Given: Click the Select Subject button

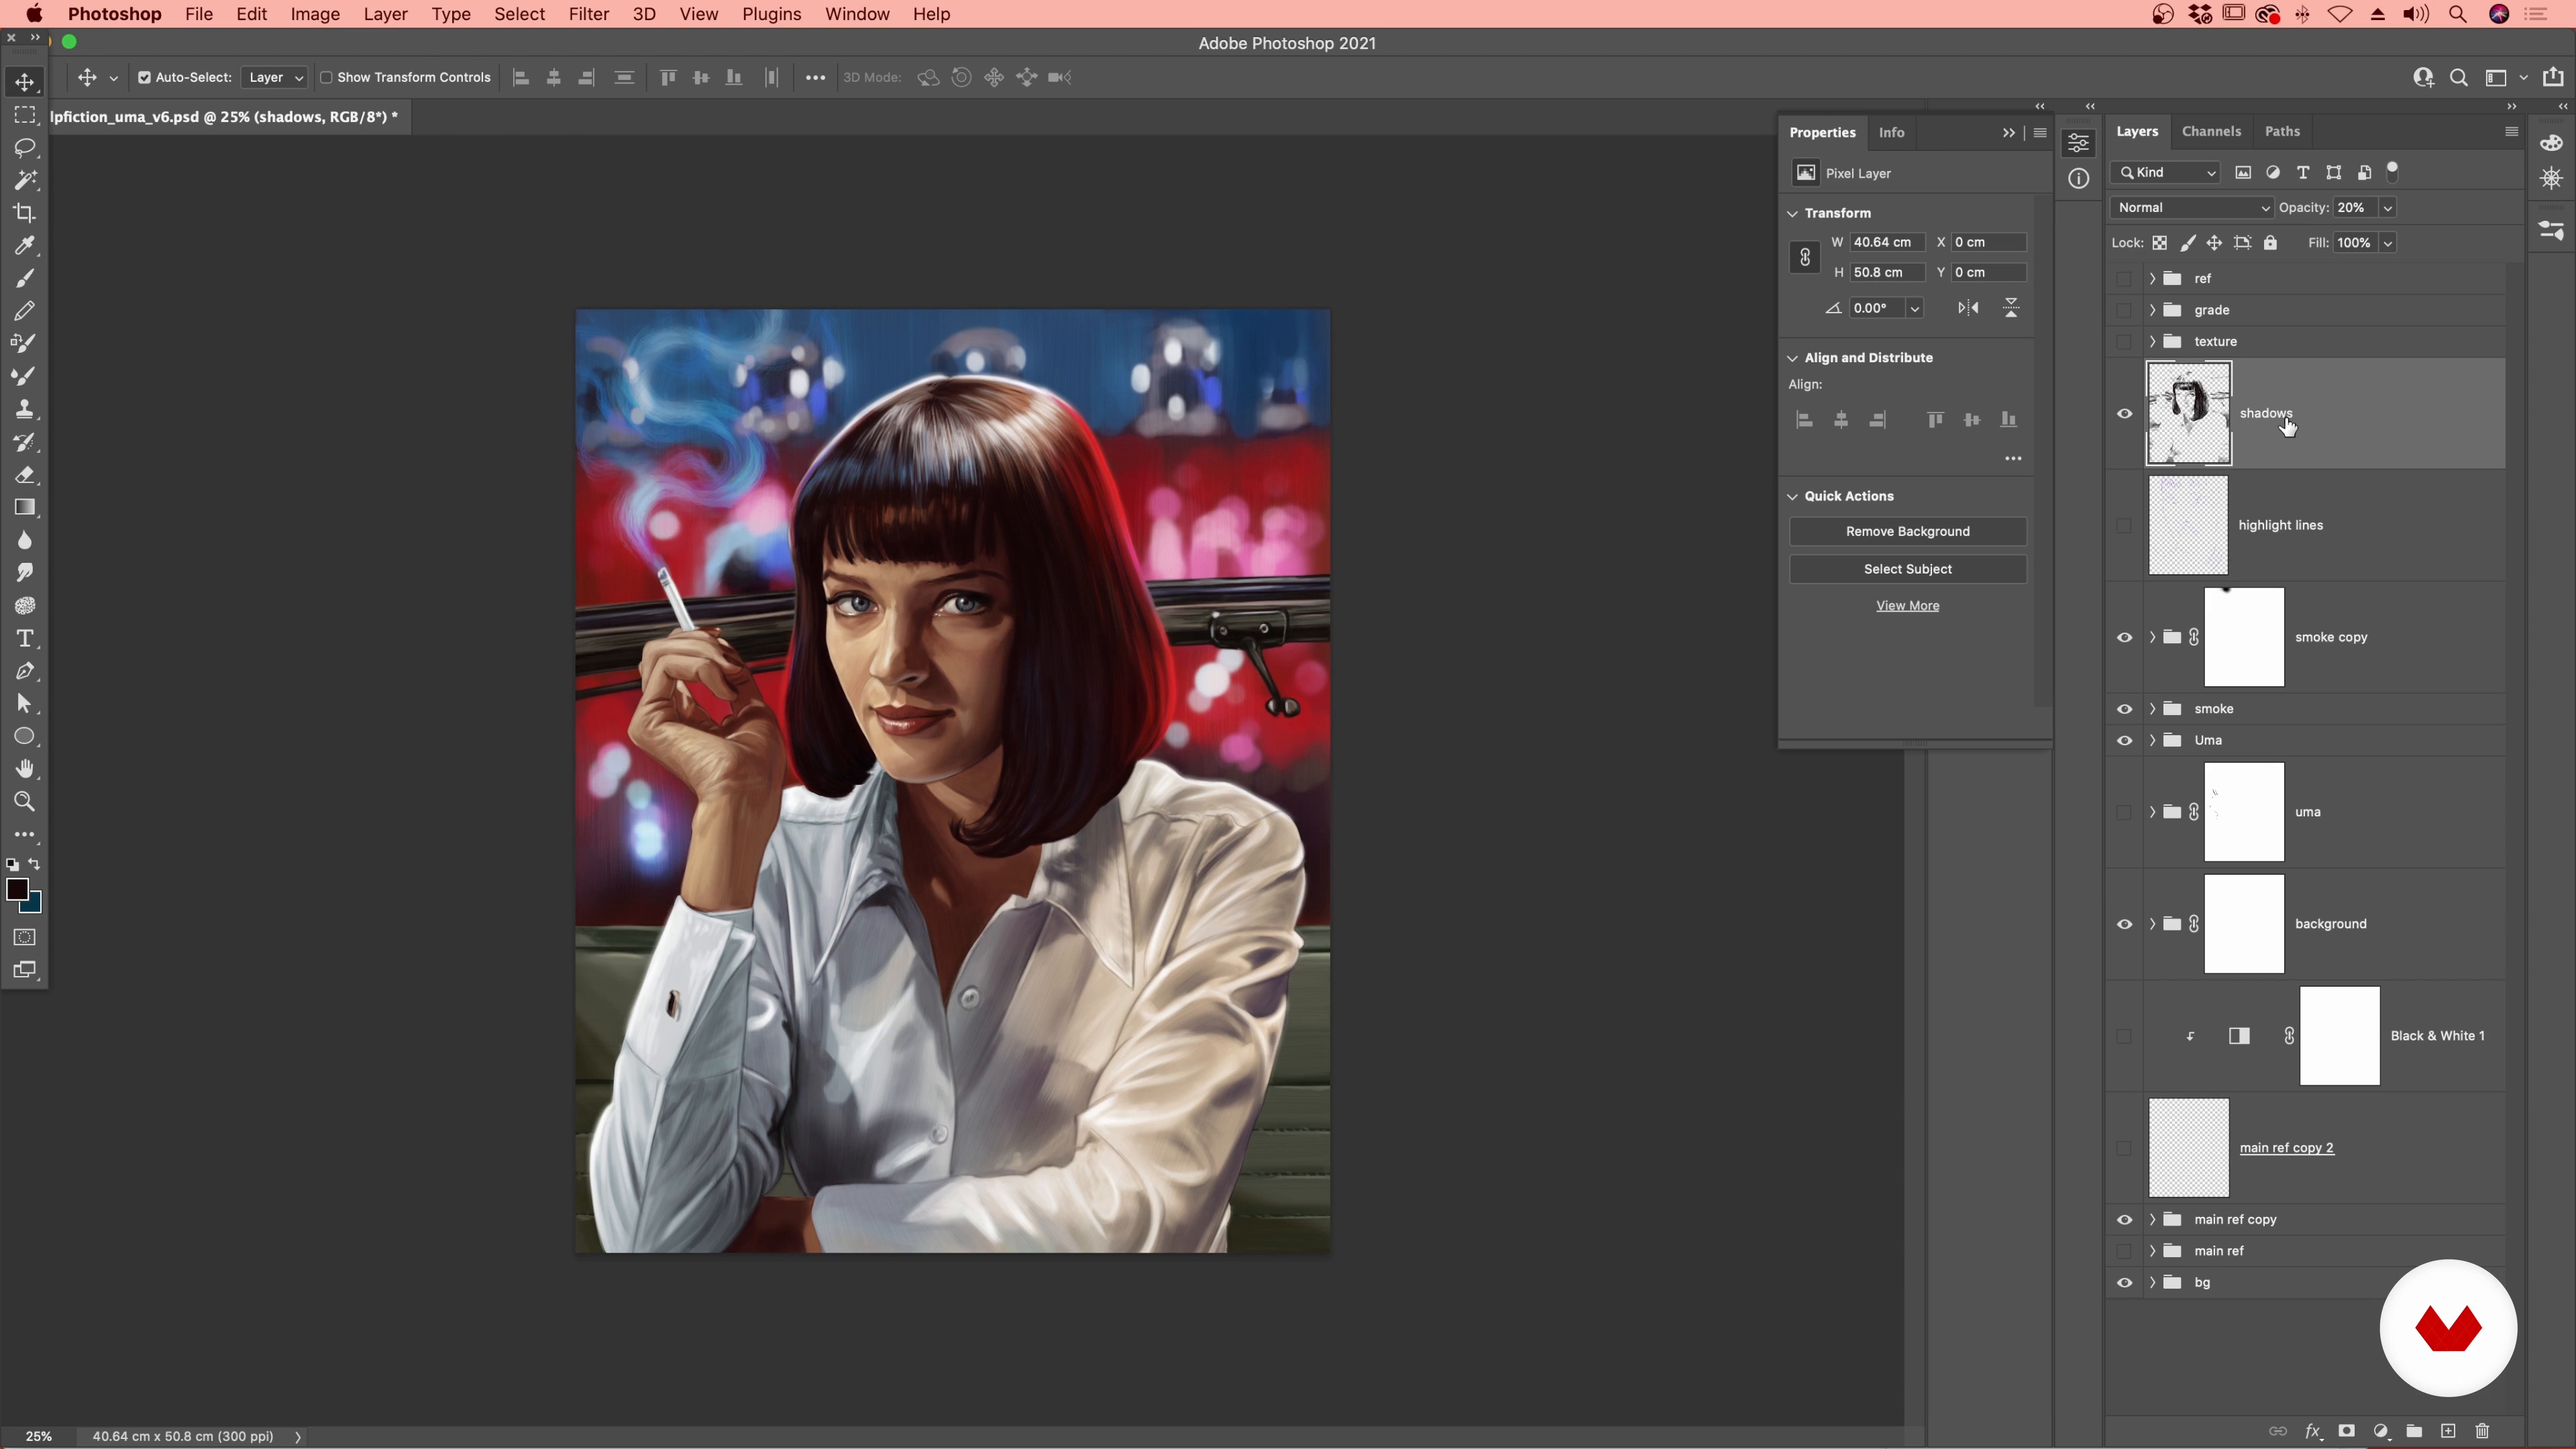Looking at the screenshot, I should pos(1907,569).
